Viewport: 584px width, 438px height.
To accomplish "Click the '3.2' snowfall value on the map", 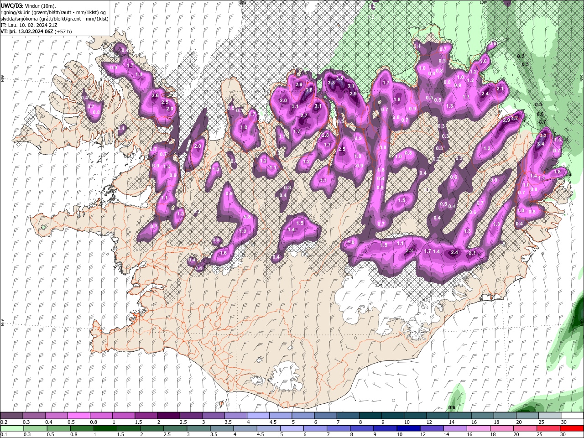I will click(x=515, y=118).
